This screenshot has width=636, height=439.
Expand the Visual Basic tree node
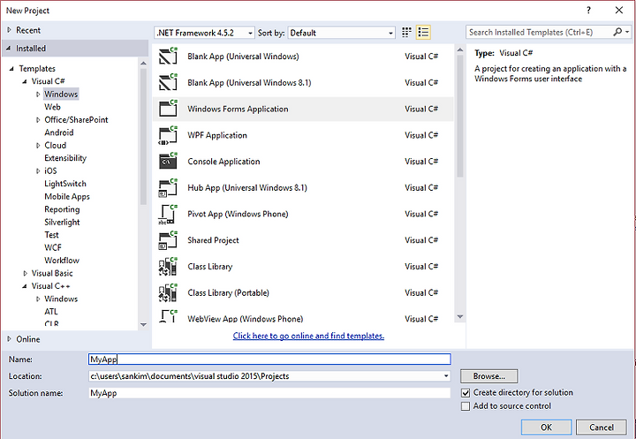click(x=25, y=273)
